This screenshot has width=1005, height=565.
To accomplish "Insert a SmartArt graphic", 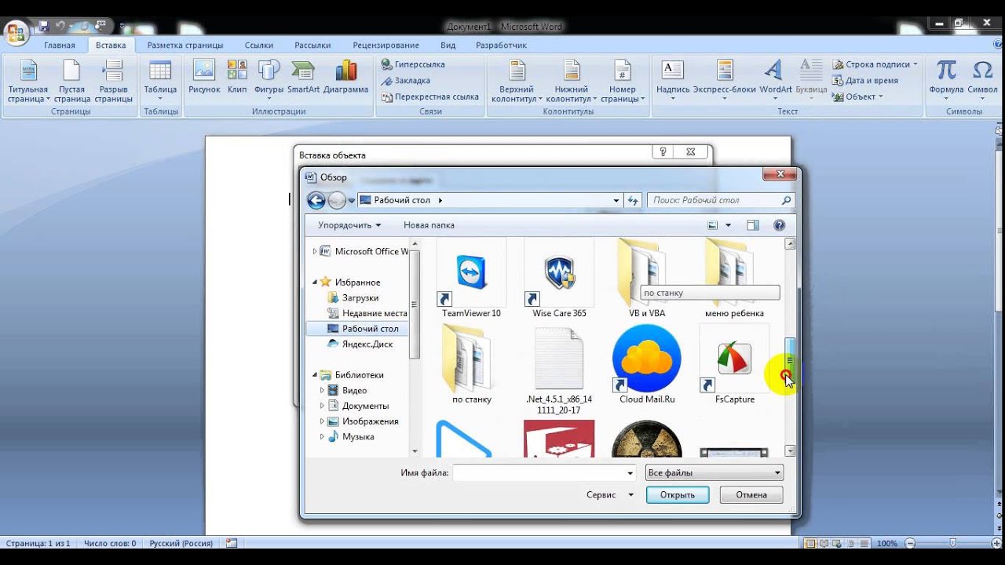I will point(303,78).
